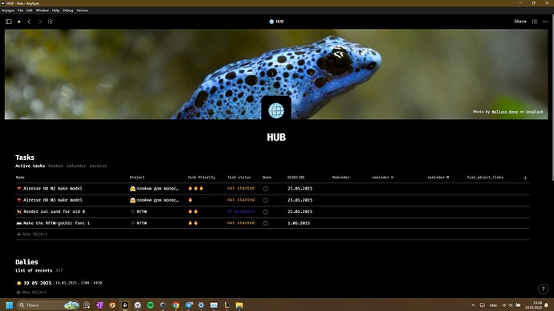The width and height of the screenshot is (554, 311).
Task: Change the 'in progress' status cell
Action: [x=241, y=211]
